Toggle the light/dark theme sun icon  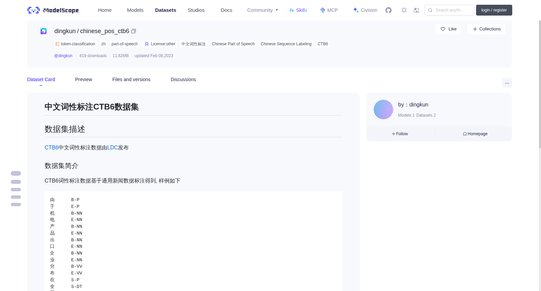tap(404, 10)
